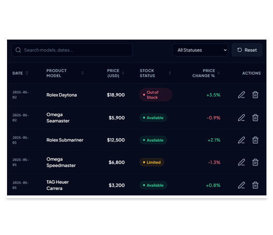Click the +0.8% price change value
This screenshot has height=235, width=273.
tap(213, 185)
